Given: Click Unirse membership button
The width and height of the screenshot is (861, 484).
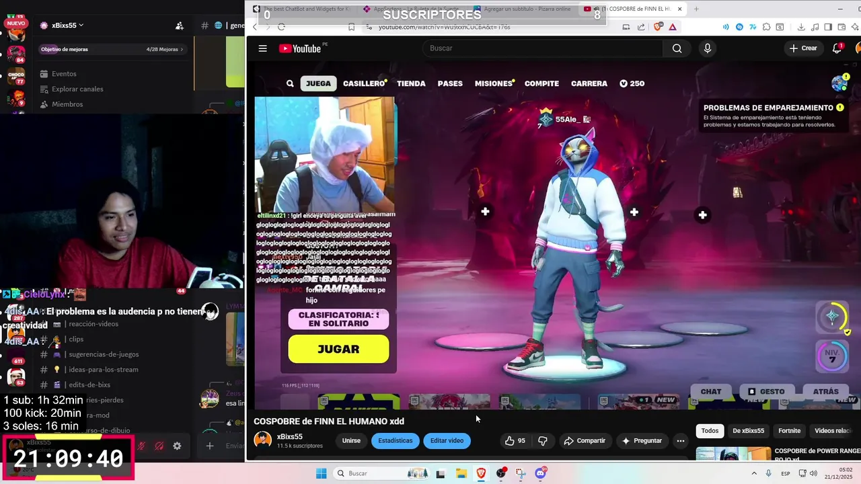Looking at the screenshot, I should (x=351, y=441).
